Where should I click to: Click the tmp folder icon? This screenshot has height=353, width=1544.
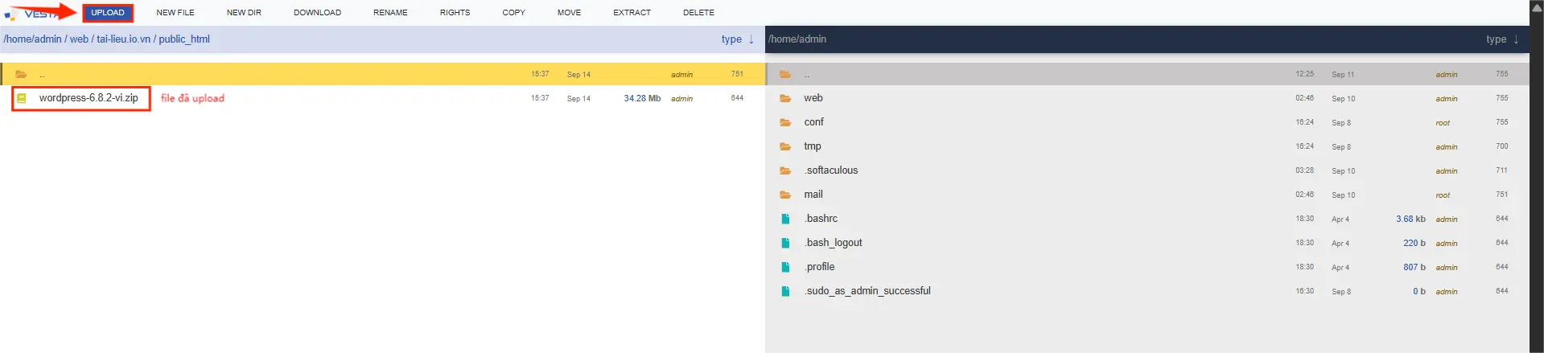[x=785, y=146]
